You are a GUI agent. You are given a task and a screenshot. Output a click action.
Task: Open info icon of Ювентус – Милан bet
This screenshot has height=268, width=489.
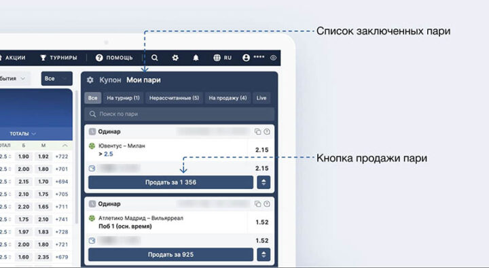(x=267, y=131)
